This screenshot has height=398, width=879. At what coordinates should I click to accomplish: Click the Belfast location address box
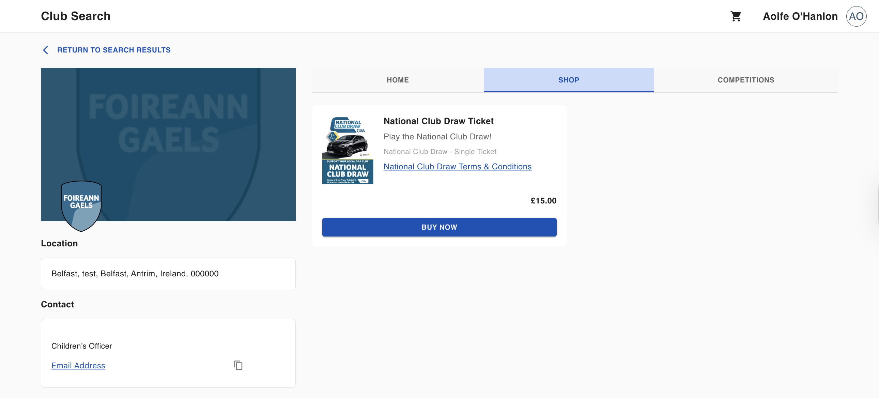168,274
